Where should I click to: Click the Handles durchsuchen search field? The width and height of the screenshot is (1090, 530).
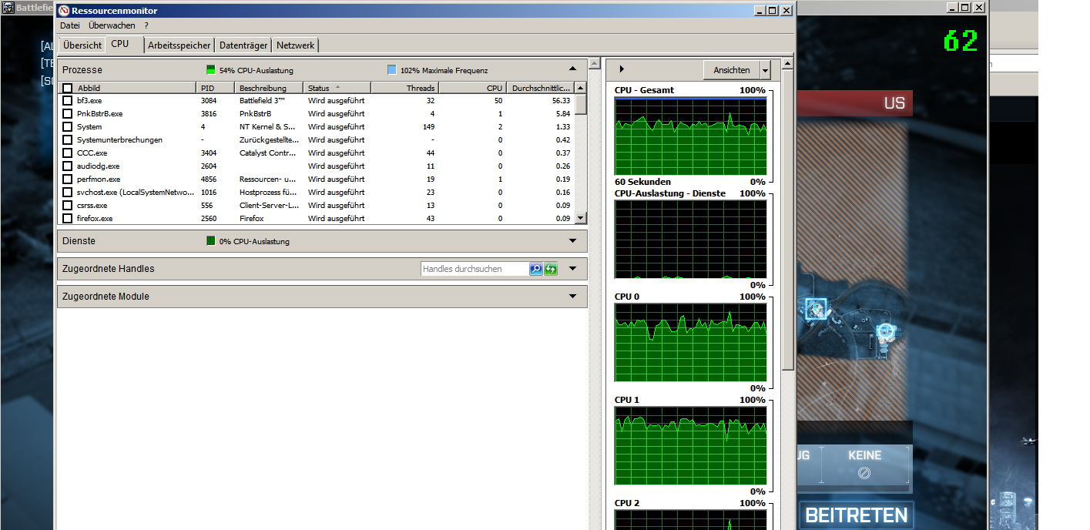pyautogui.click(x=475, y=269)
